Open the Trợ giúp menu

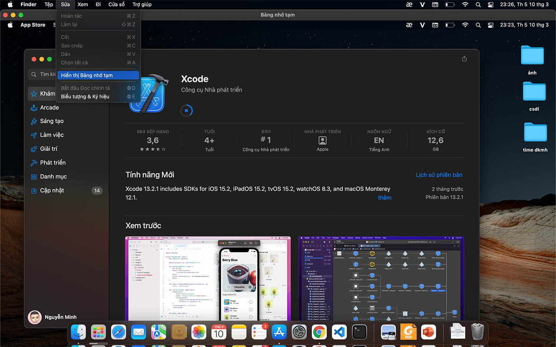[x=142, y=4]
